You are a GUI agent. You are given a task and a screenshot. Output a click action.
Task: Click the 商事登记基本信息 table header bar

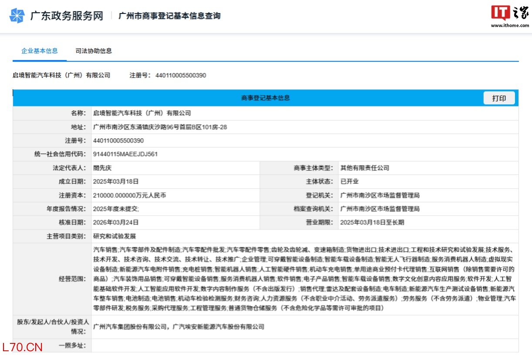pos(265,98)
